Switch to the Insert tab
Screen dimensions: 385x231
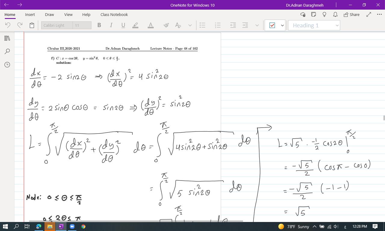(x=30, y=14)
